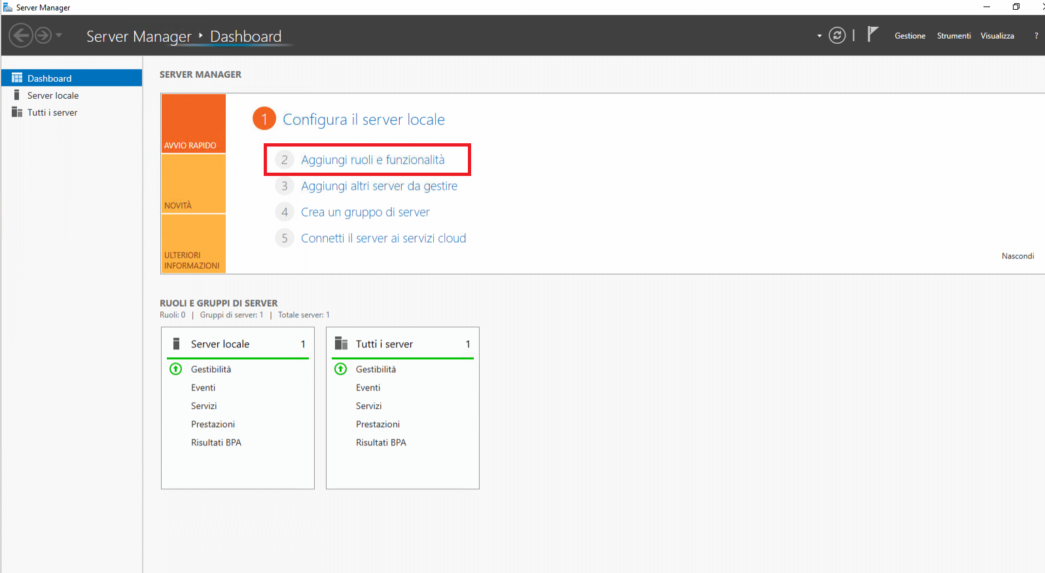Click the Dashboard breadcrumb title
The height and width of the screenshot is (573, 1045).
[245, 37]
